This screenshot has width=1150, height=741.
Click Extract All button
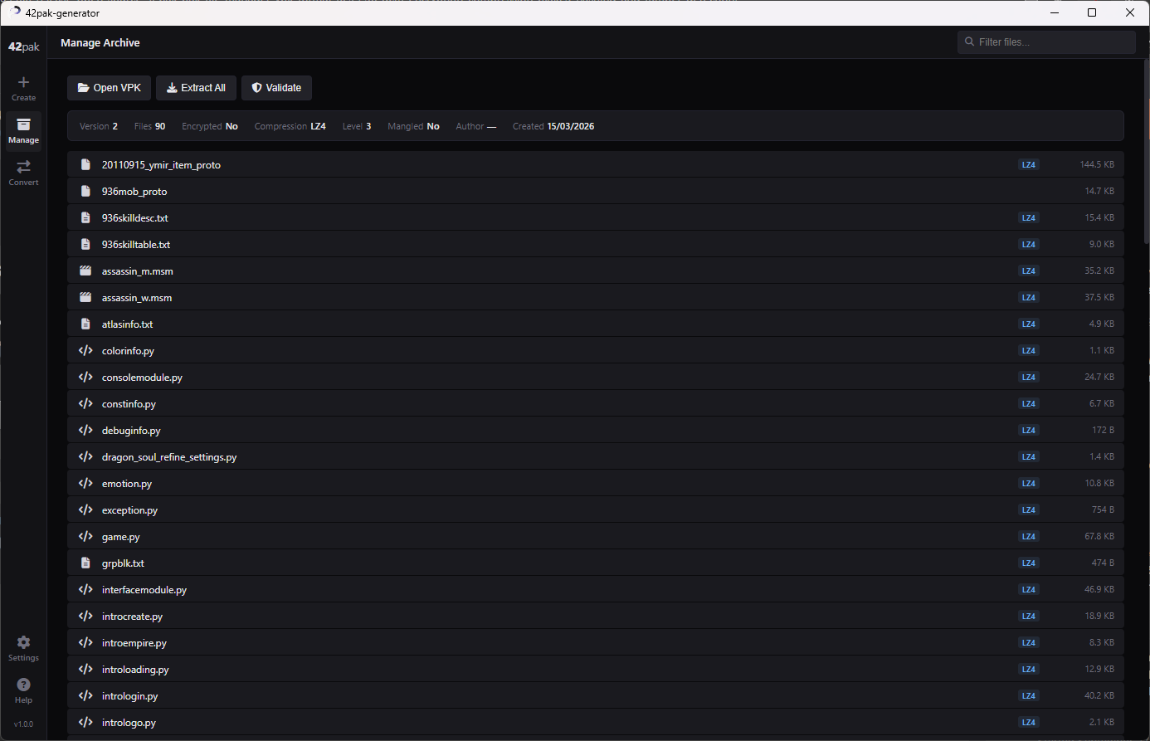[x=196, y=88]
